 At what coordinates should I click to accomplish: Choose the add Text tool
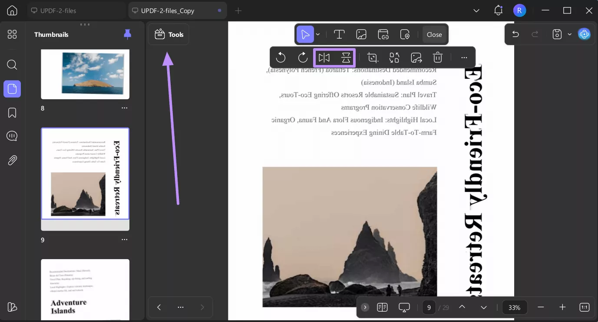[x=339, y=34]
